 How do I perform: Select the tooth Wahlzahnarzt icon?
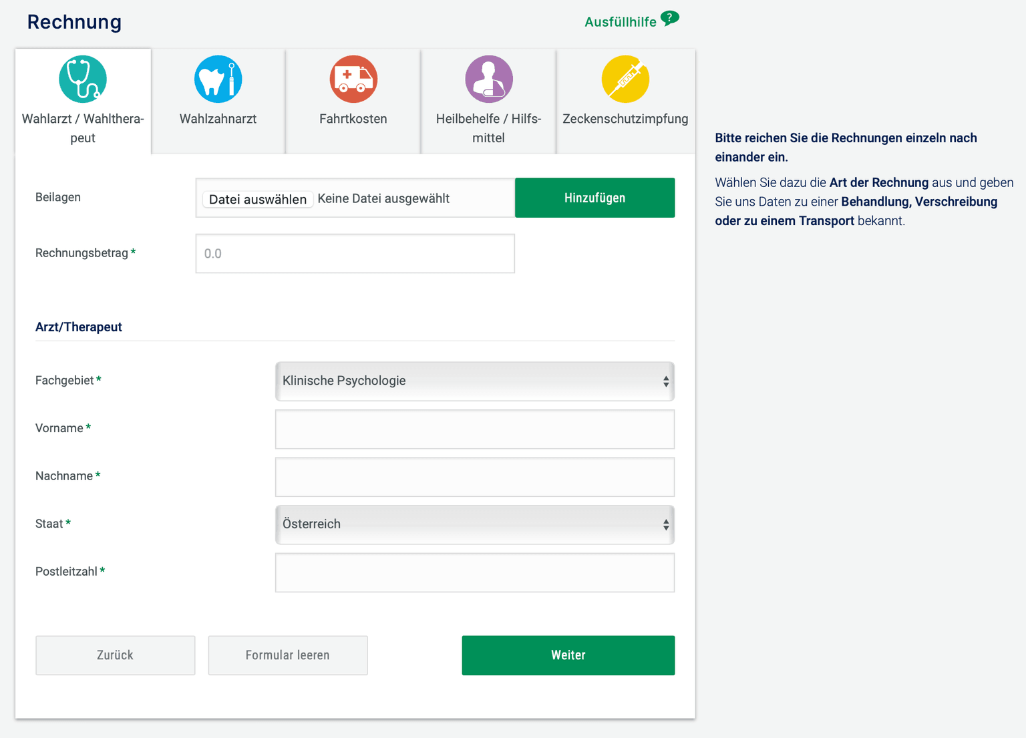[x=218, y=79]
